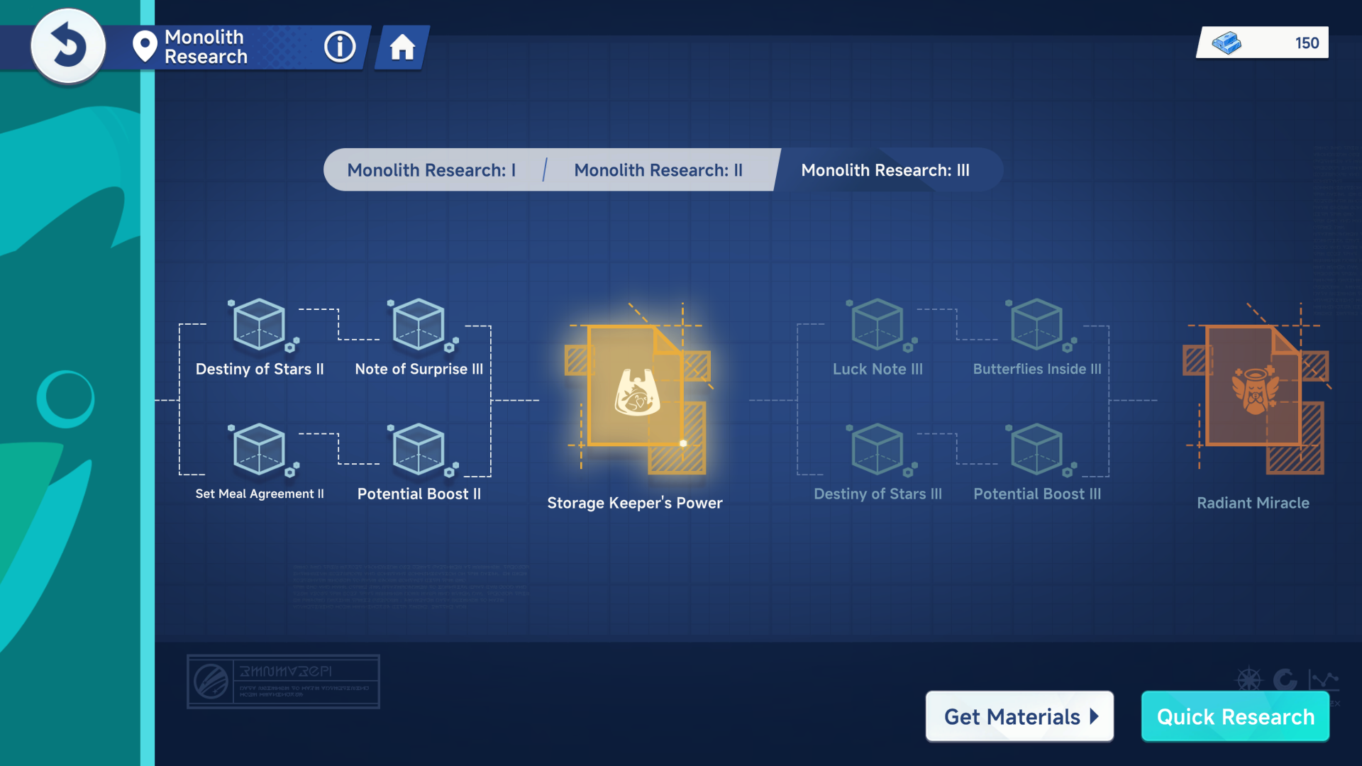Select the Destiny of Stars III cube node
1362x766 pixels.
[x=877, y=450]
